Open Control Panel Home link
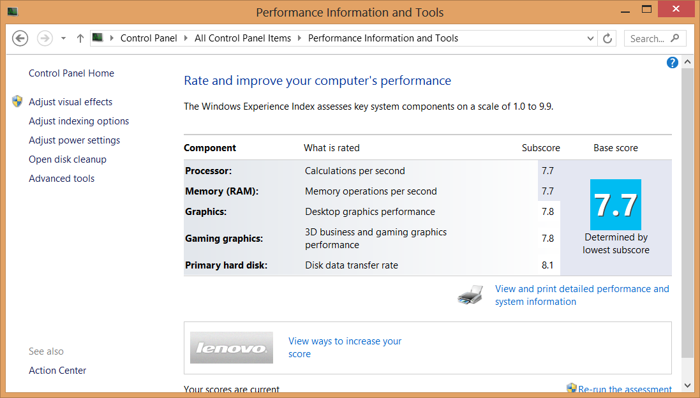The width and height of the screenshot is (700, 398). click(71, 73)
